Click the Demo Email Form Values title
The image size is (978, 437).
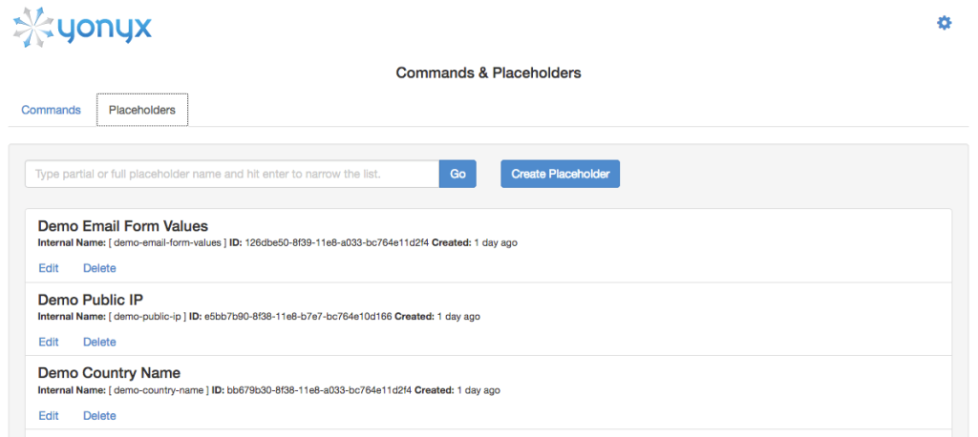point(122,226)
